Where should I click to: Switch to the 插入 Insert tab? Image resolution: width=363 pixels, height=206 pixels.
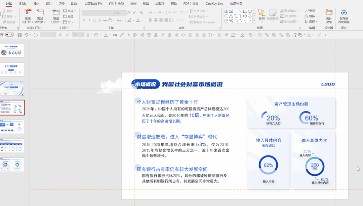[36, 3]
